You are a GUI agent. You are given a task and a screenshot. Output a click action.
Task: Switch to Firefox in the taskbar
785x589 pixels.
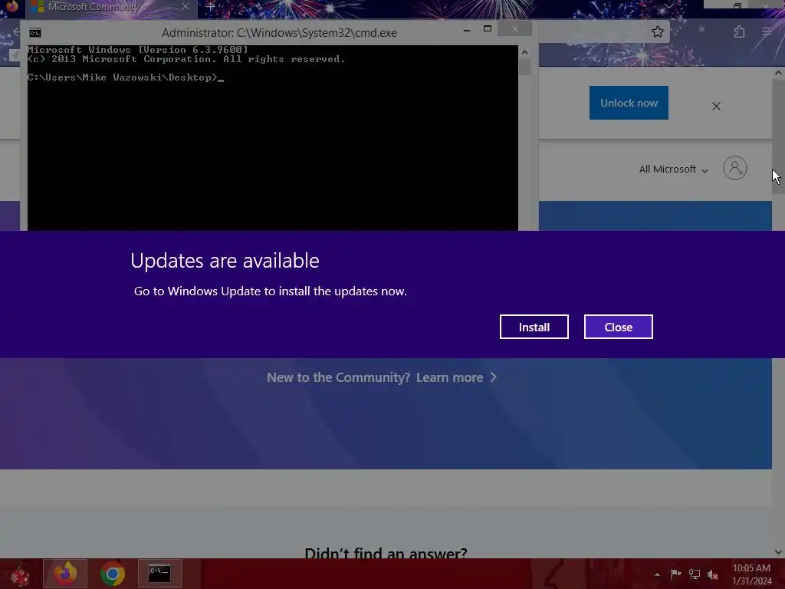coord(65,574)
